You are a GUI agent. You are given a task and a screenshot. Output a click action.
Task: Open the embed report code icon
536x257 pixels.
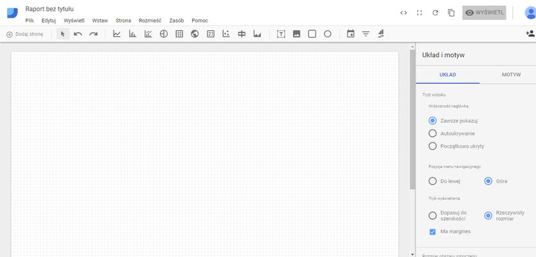coord(404,13)
